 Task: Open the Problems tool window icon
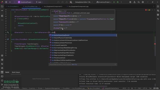[x=2, y=80]
